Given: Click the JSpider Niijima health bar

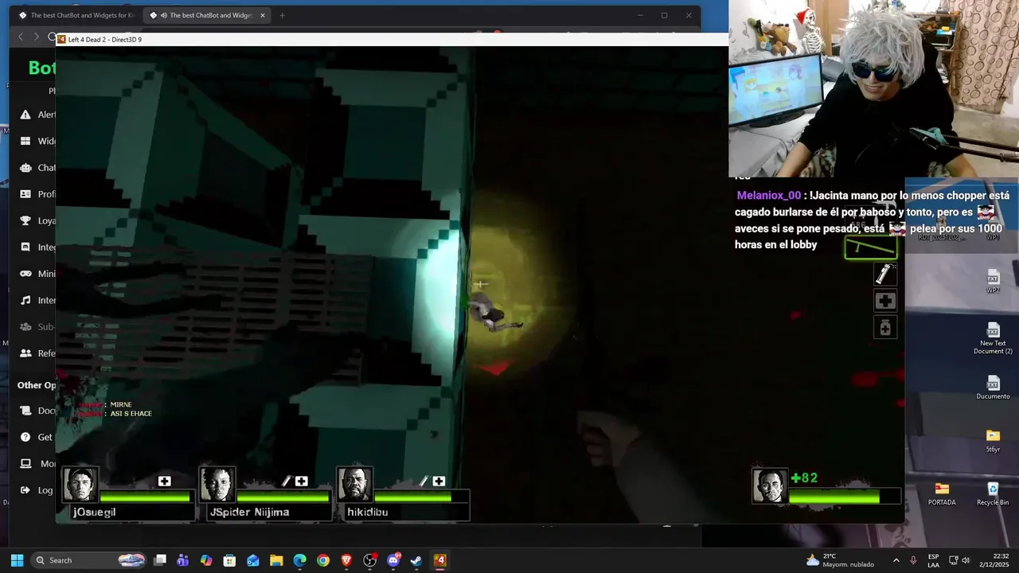Looking at the screenshot, I should 283,497.
